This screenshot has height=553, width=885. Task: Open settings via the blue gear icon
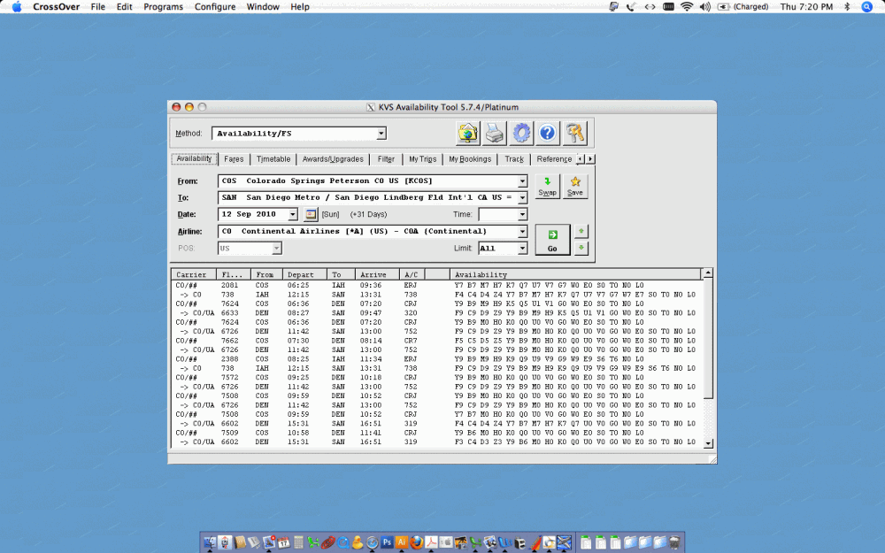point(521,134)
